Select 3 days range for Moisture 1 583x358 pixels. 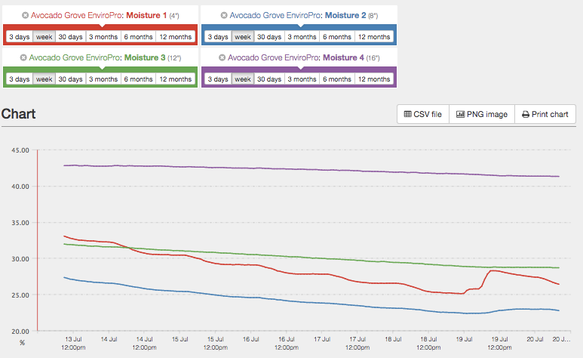point(19,36)
